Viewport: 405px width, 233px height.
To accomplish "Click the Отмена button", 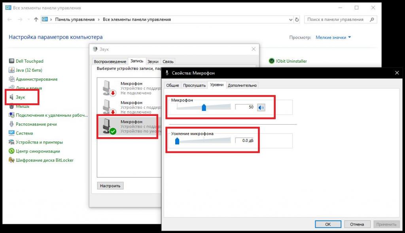I will [x=357, y=224].
